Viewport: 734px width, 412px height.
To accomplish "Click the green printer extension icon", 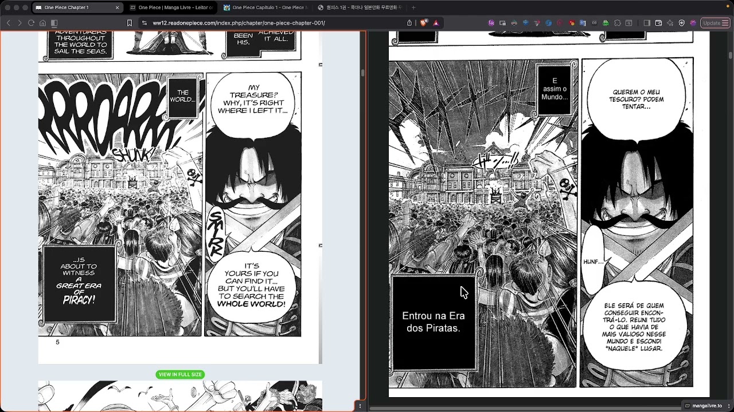I will [606, 23].
